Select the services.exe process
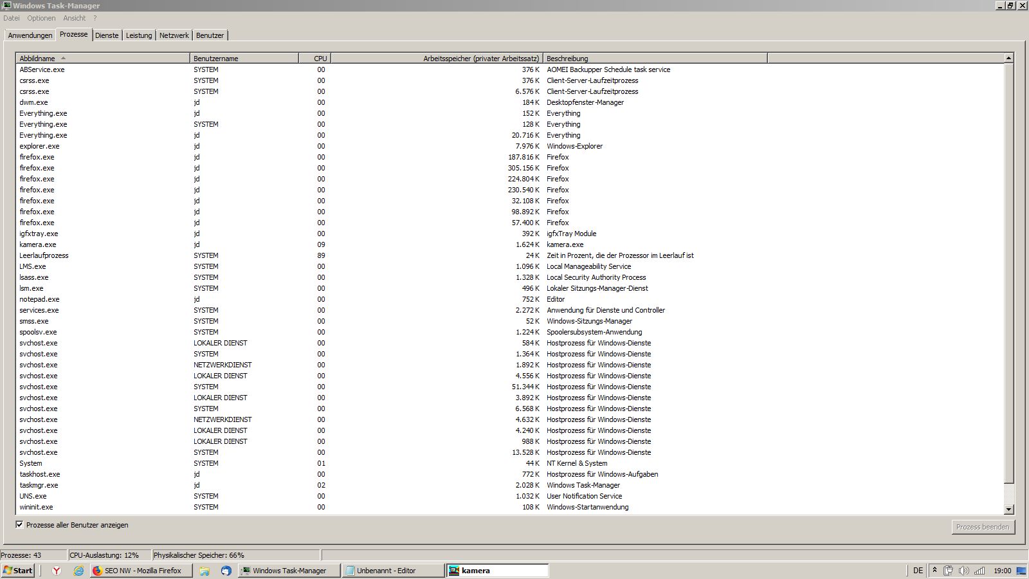The width and height of the screenshot is (1029, 579). [x=510, y=310]
